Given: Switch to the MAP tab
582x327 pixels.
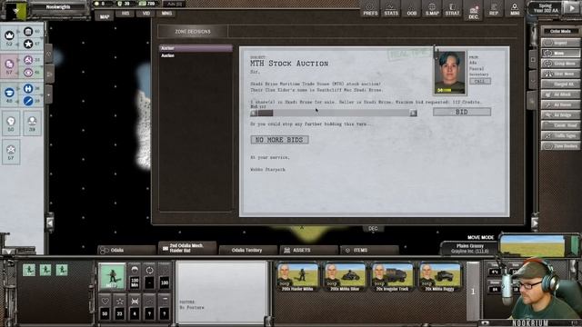Looking at the screenshot, I should pyautogui.click(x=105, y=16).
